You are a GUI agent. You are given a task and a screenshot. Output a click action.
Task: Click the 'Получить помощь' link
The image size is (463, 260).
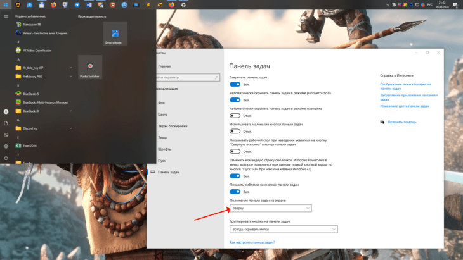point(402,122)
